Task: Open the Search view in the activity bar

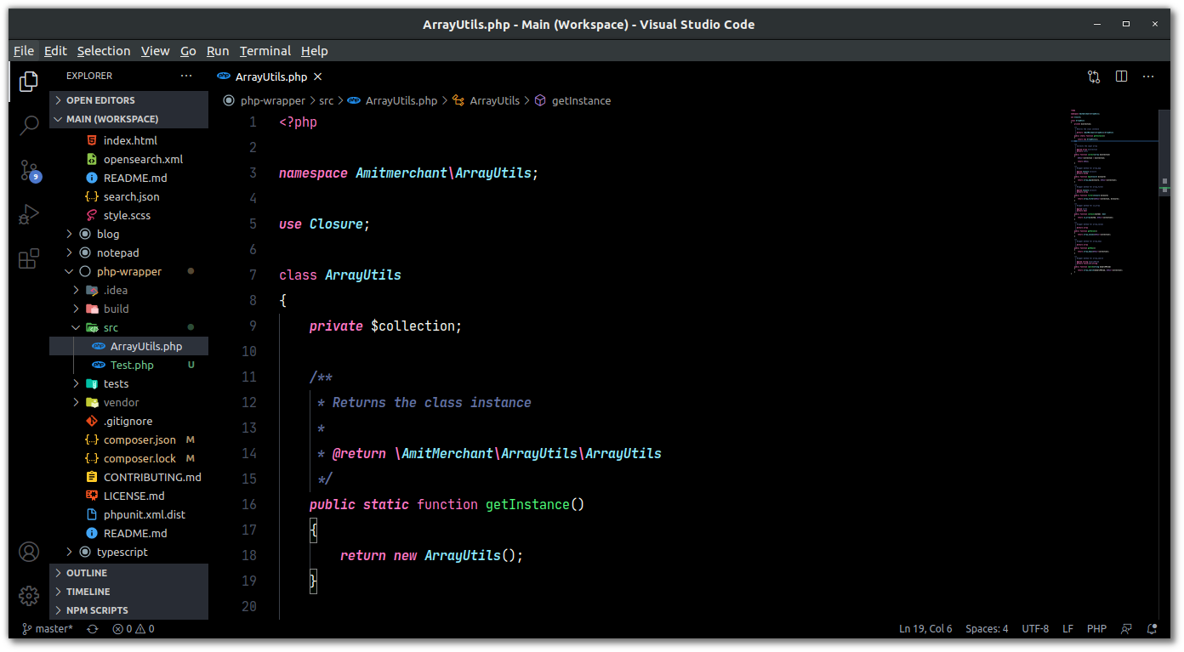Action: click(29, 124)
